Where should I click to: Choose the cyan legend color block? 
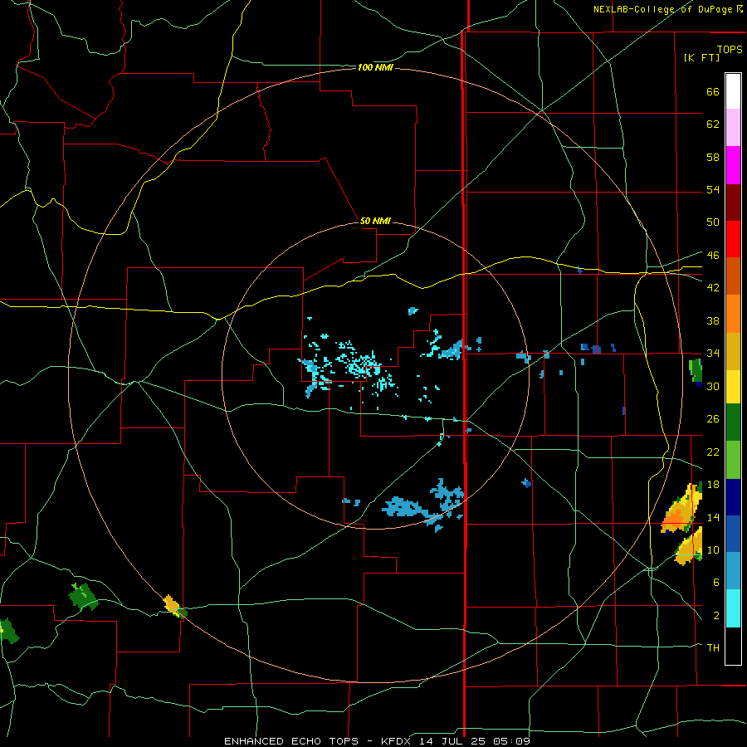[733, 608]
